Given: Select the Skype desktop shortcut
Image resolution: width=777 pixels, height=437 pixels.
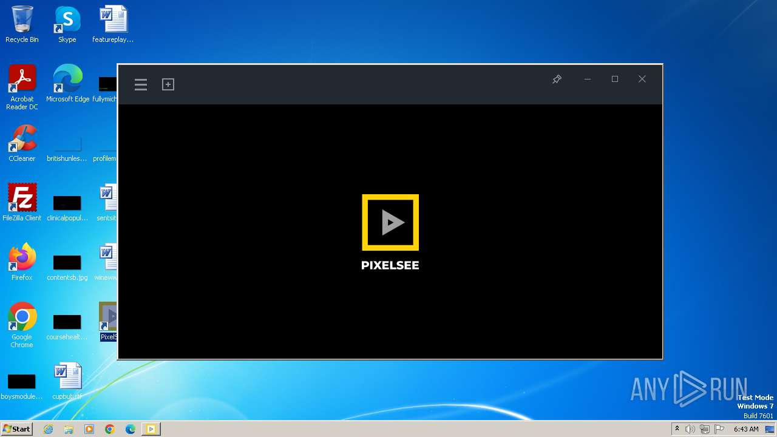Looking at the screenshot, I should point(67,24).
